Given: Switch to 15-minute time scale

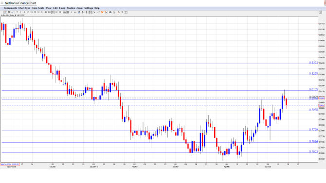Looking at the screenshot, I should point(32,13).
